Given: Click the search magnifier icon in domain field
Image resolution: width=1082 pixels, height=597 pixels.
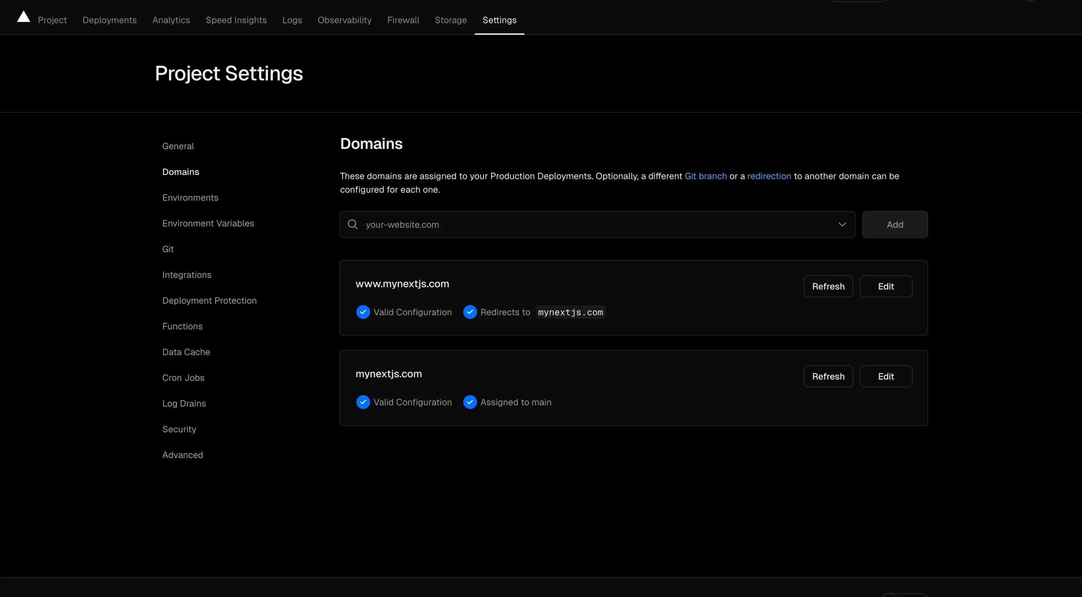Looking at the screenshot, I should pos(352,224).
